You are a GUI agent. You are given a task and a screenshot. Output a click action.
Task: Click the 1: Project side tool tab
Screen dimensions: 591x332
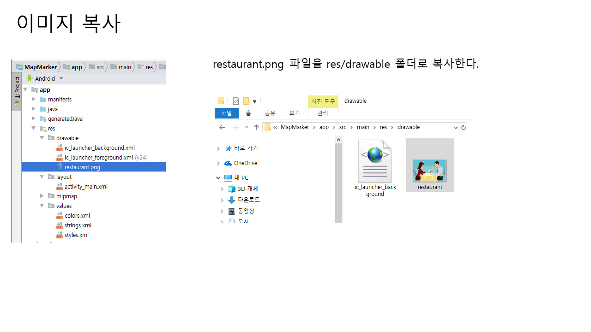[x=17, y=91]
